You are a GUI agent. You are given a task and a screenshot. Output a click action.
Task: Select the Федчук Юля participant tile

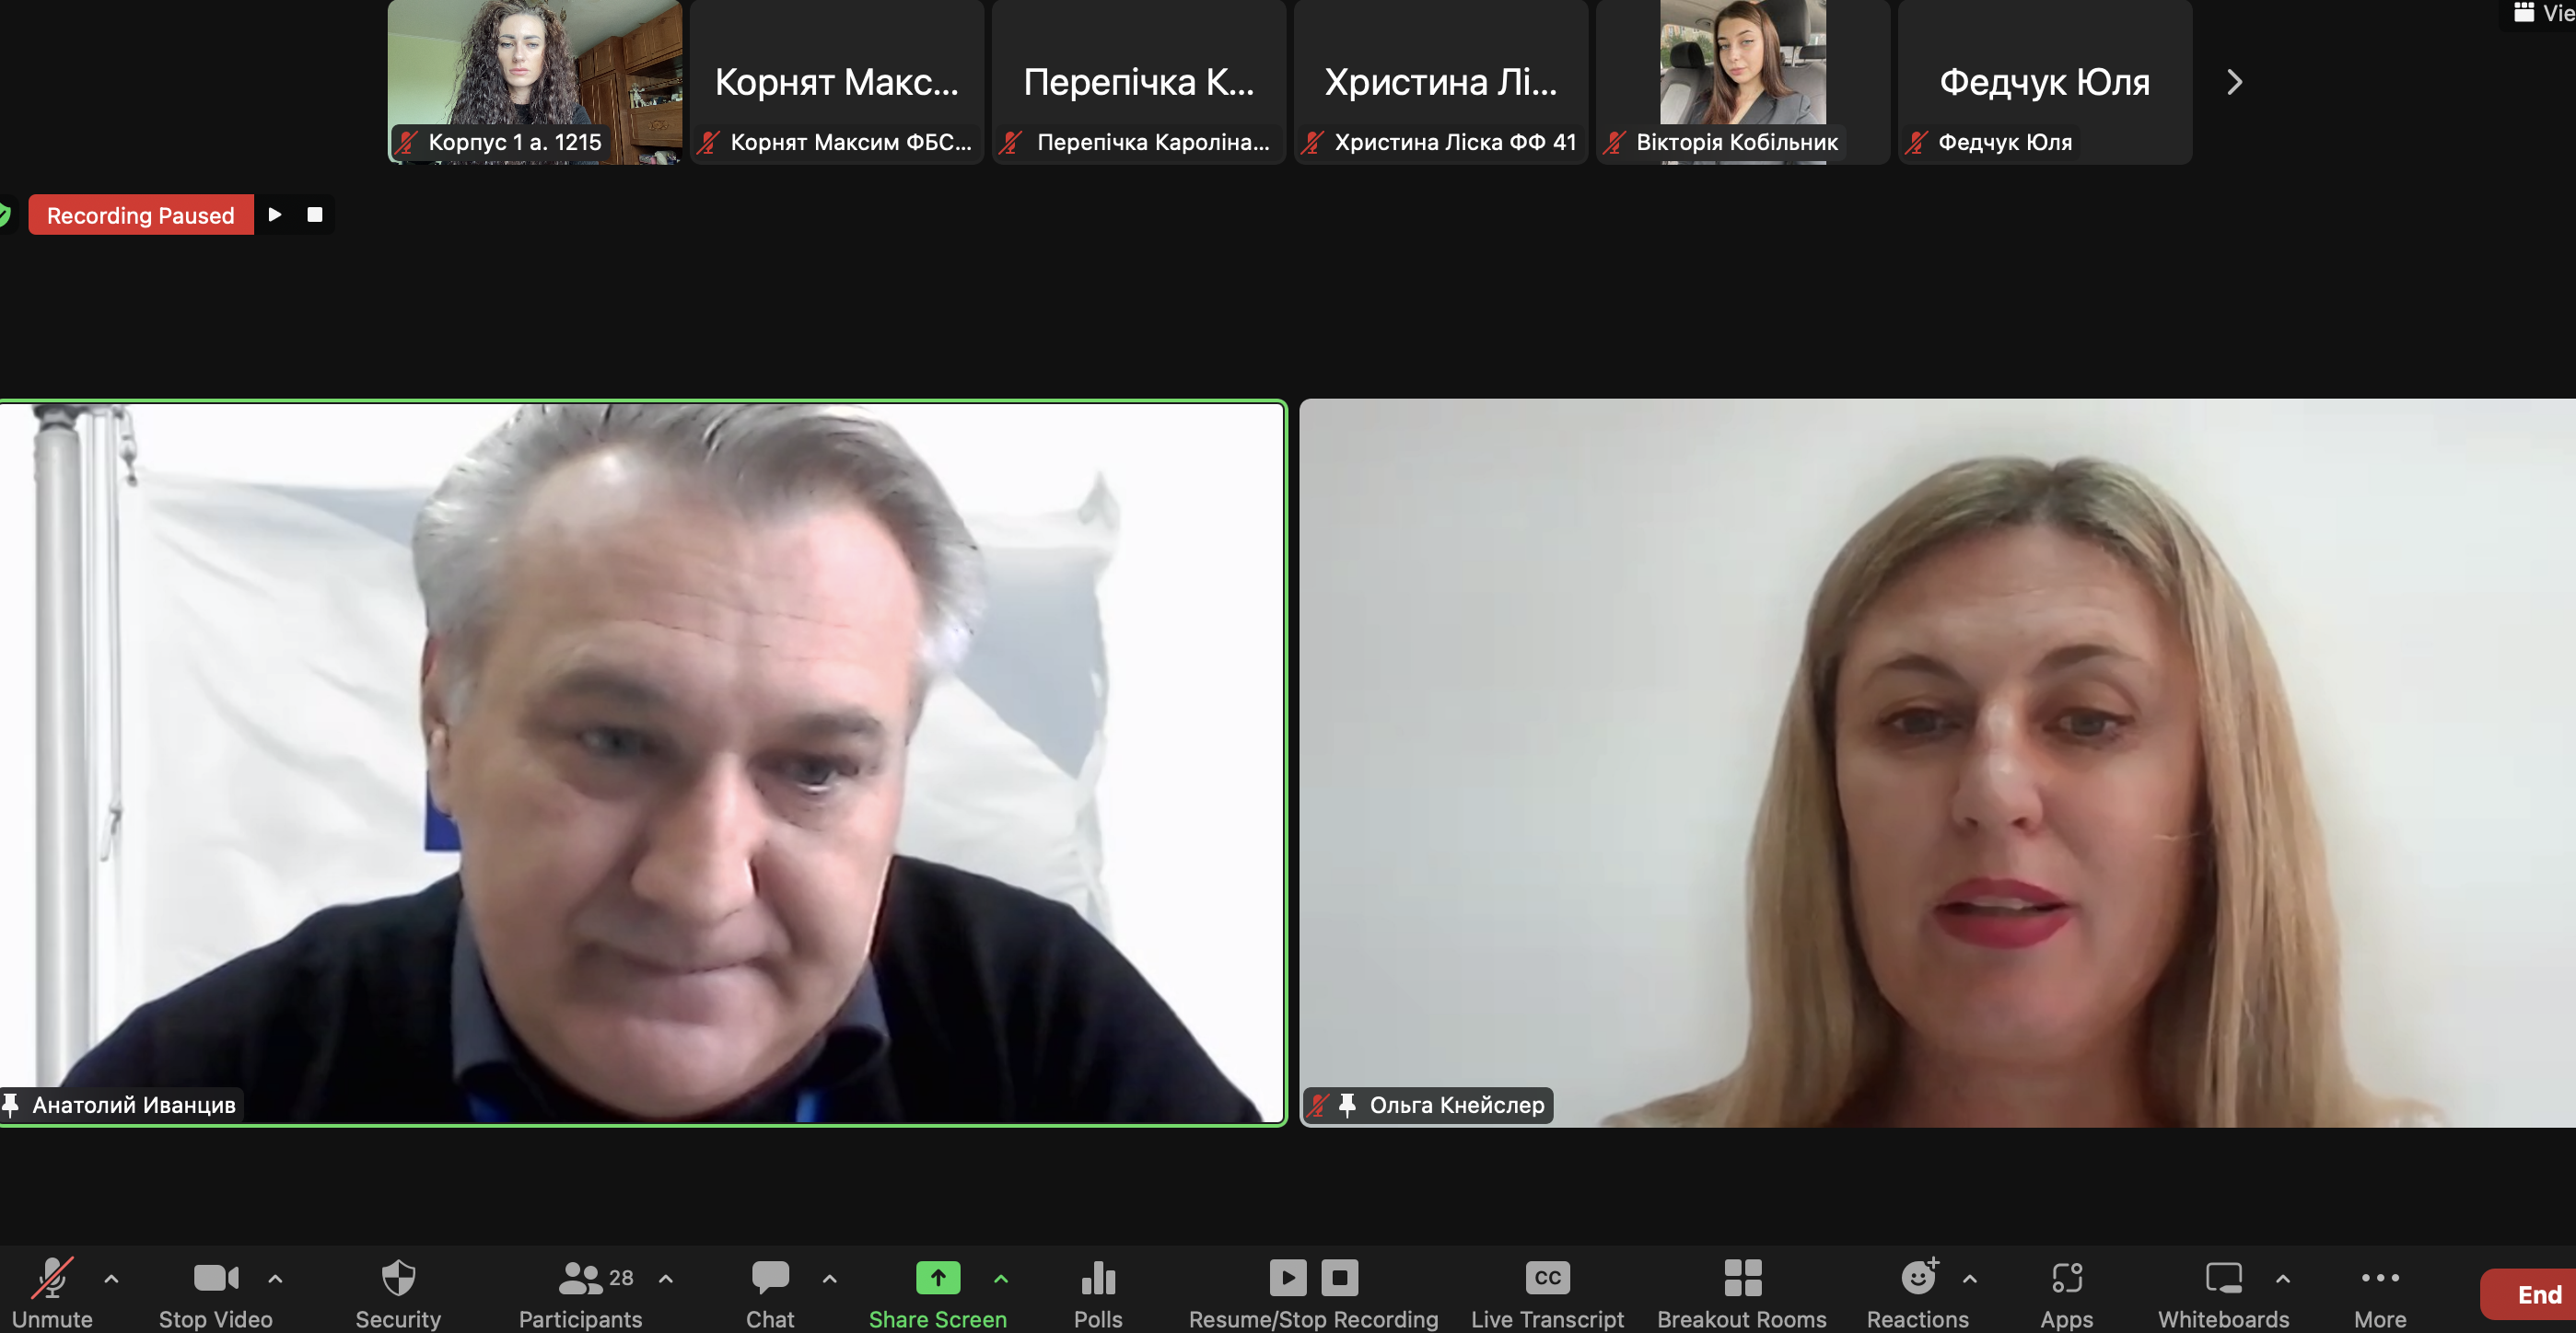click(2045, 82)
